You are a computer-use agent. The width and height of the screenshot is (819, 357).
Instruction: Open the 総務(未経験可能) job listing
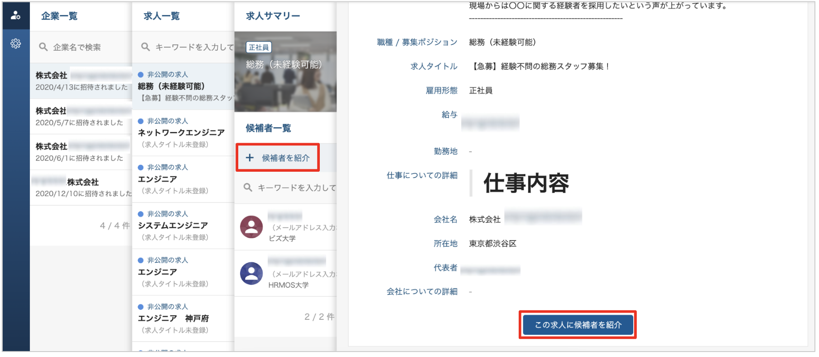coord(183,86)
